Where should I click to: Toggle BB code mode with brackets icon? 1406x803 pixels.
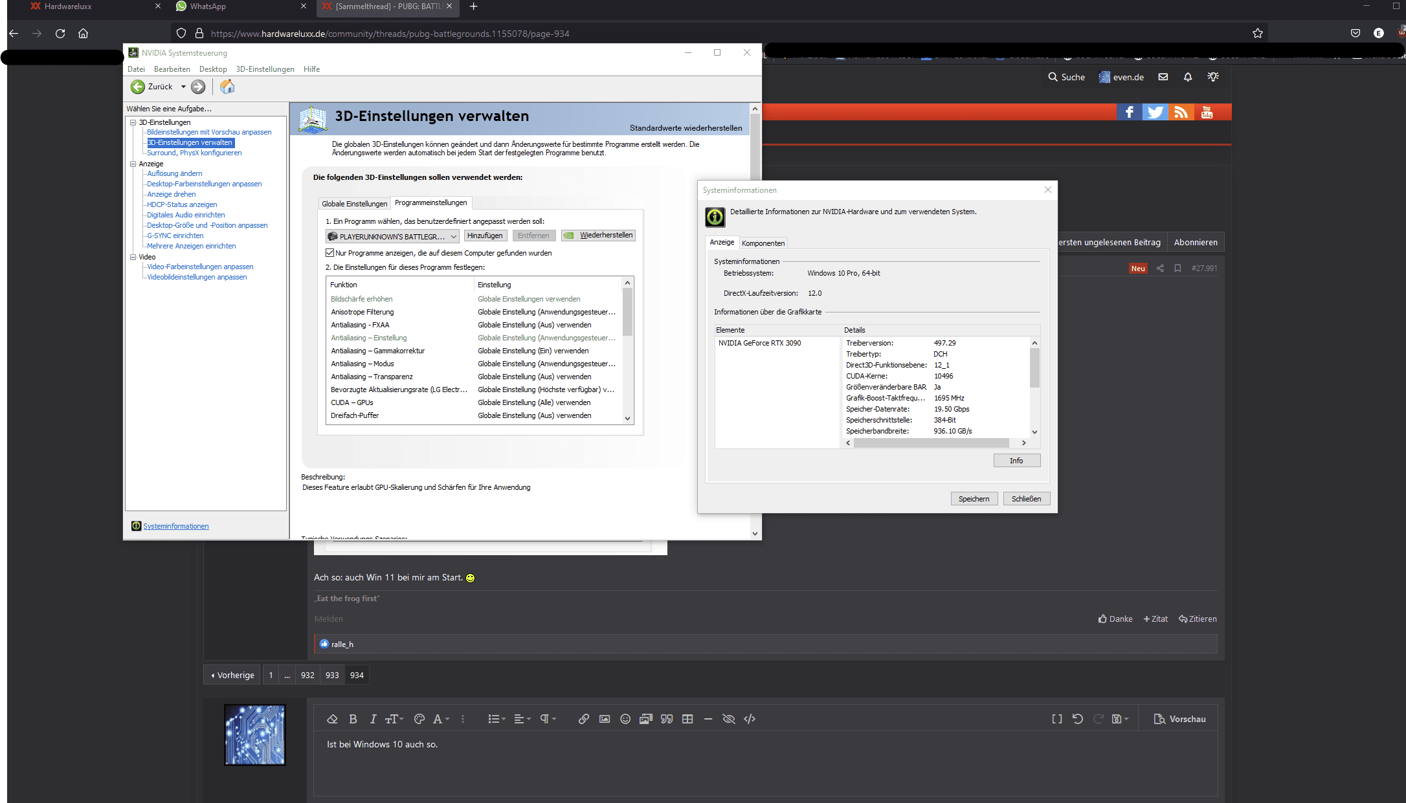point(1057,719)
